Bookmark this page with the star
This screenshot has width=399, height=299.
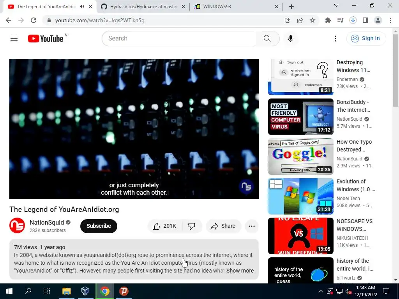click(x=312, y=20)
